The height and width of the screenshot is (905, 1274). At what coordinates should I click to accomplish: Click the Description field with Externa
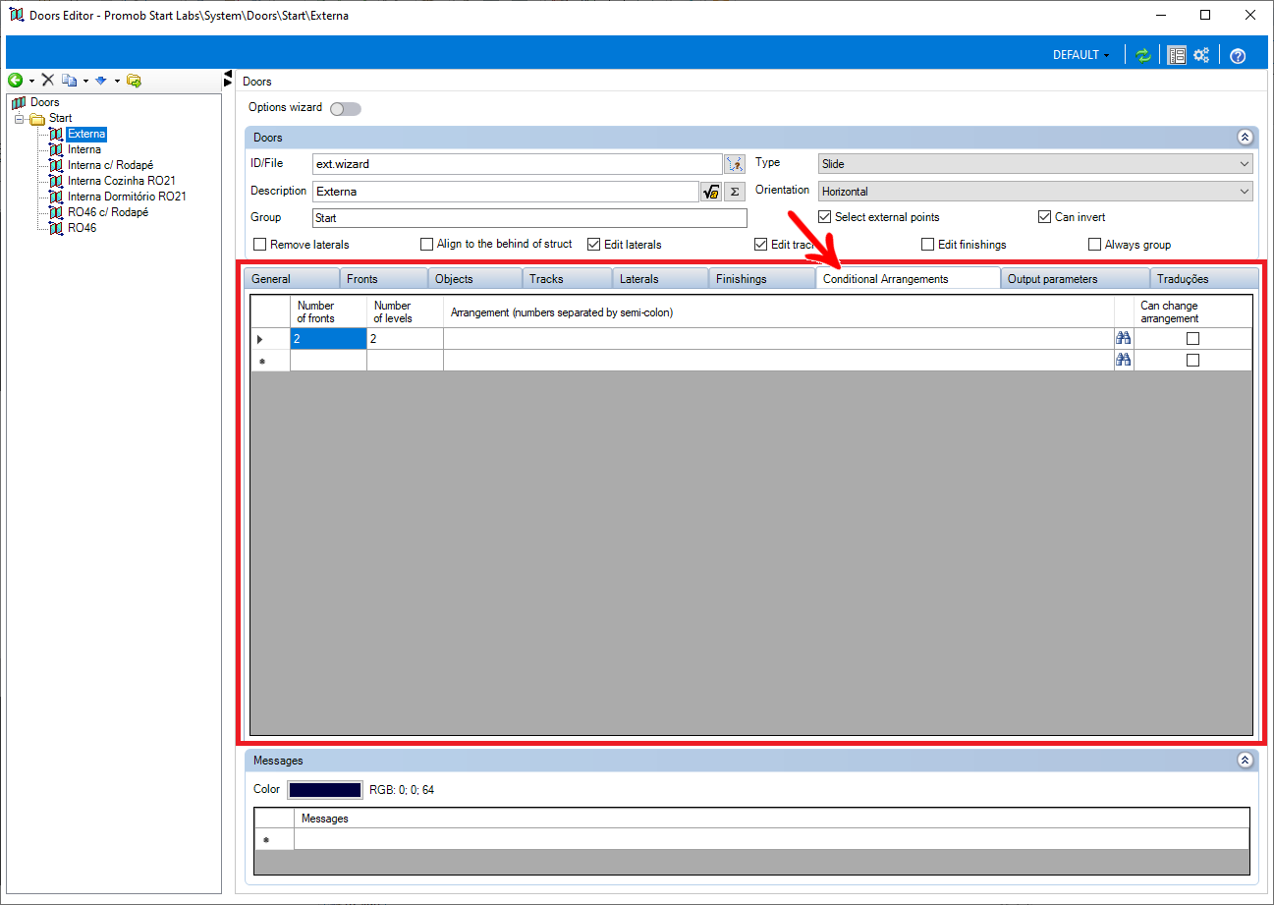pyautogui.click(x=505, y=192)
